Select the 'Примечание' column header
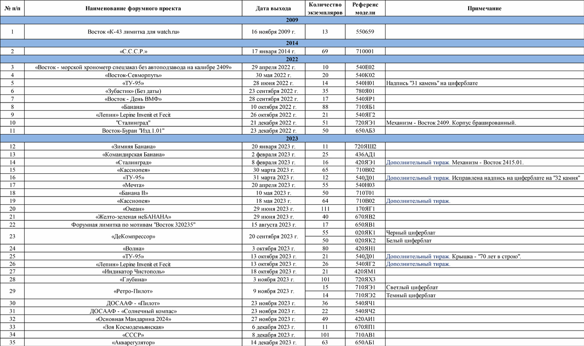Screen dimensions: 584x346 485,9
